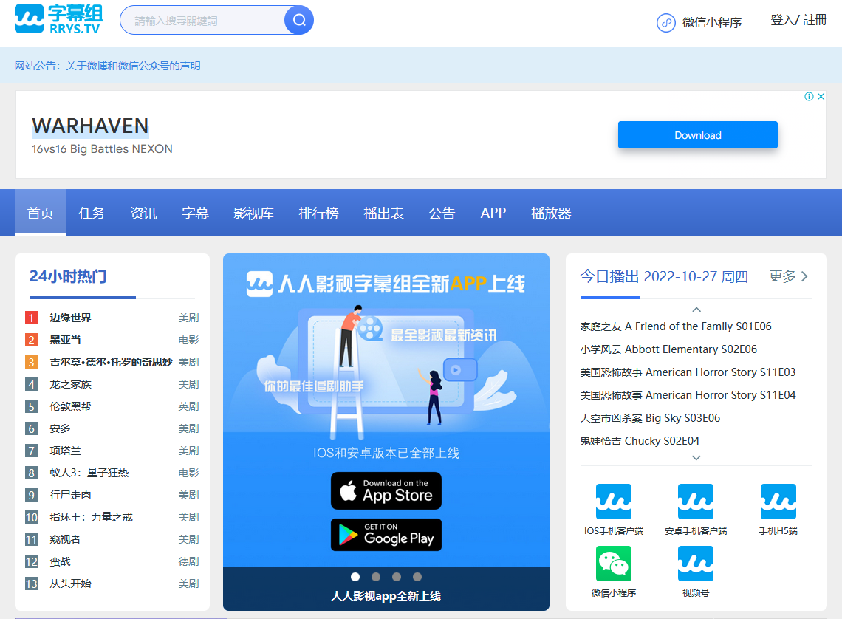The image size is (842, 619).
Task: Open 更多 to see more schedule
Action: click(x=788, y=276)
